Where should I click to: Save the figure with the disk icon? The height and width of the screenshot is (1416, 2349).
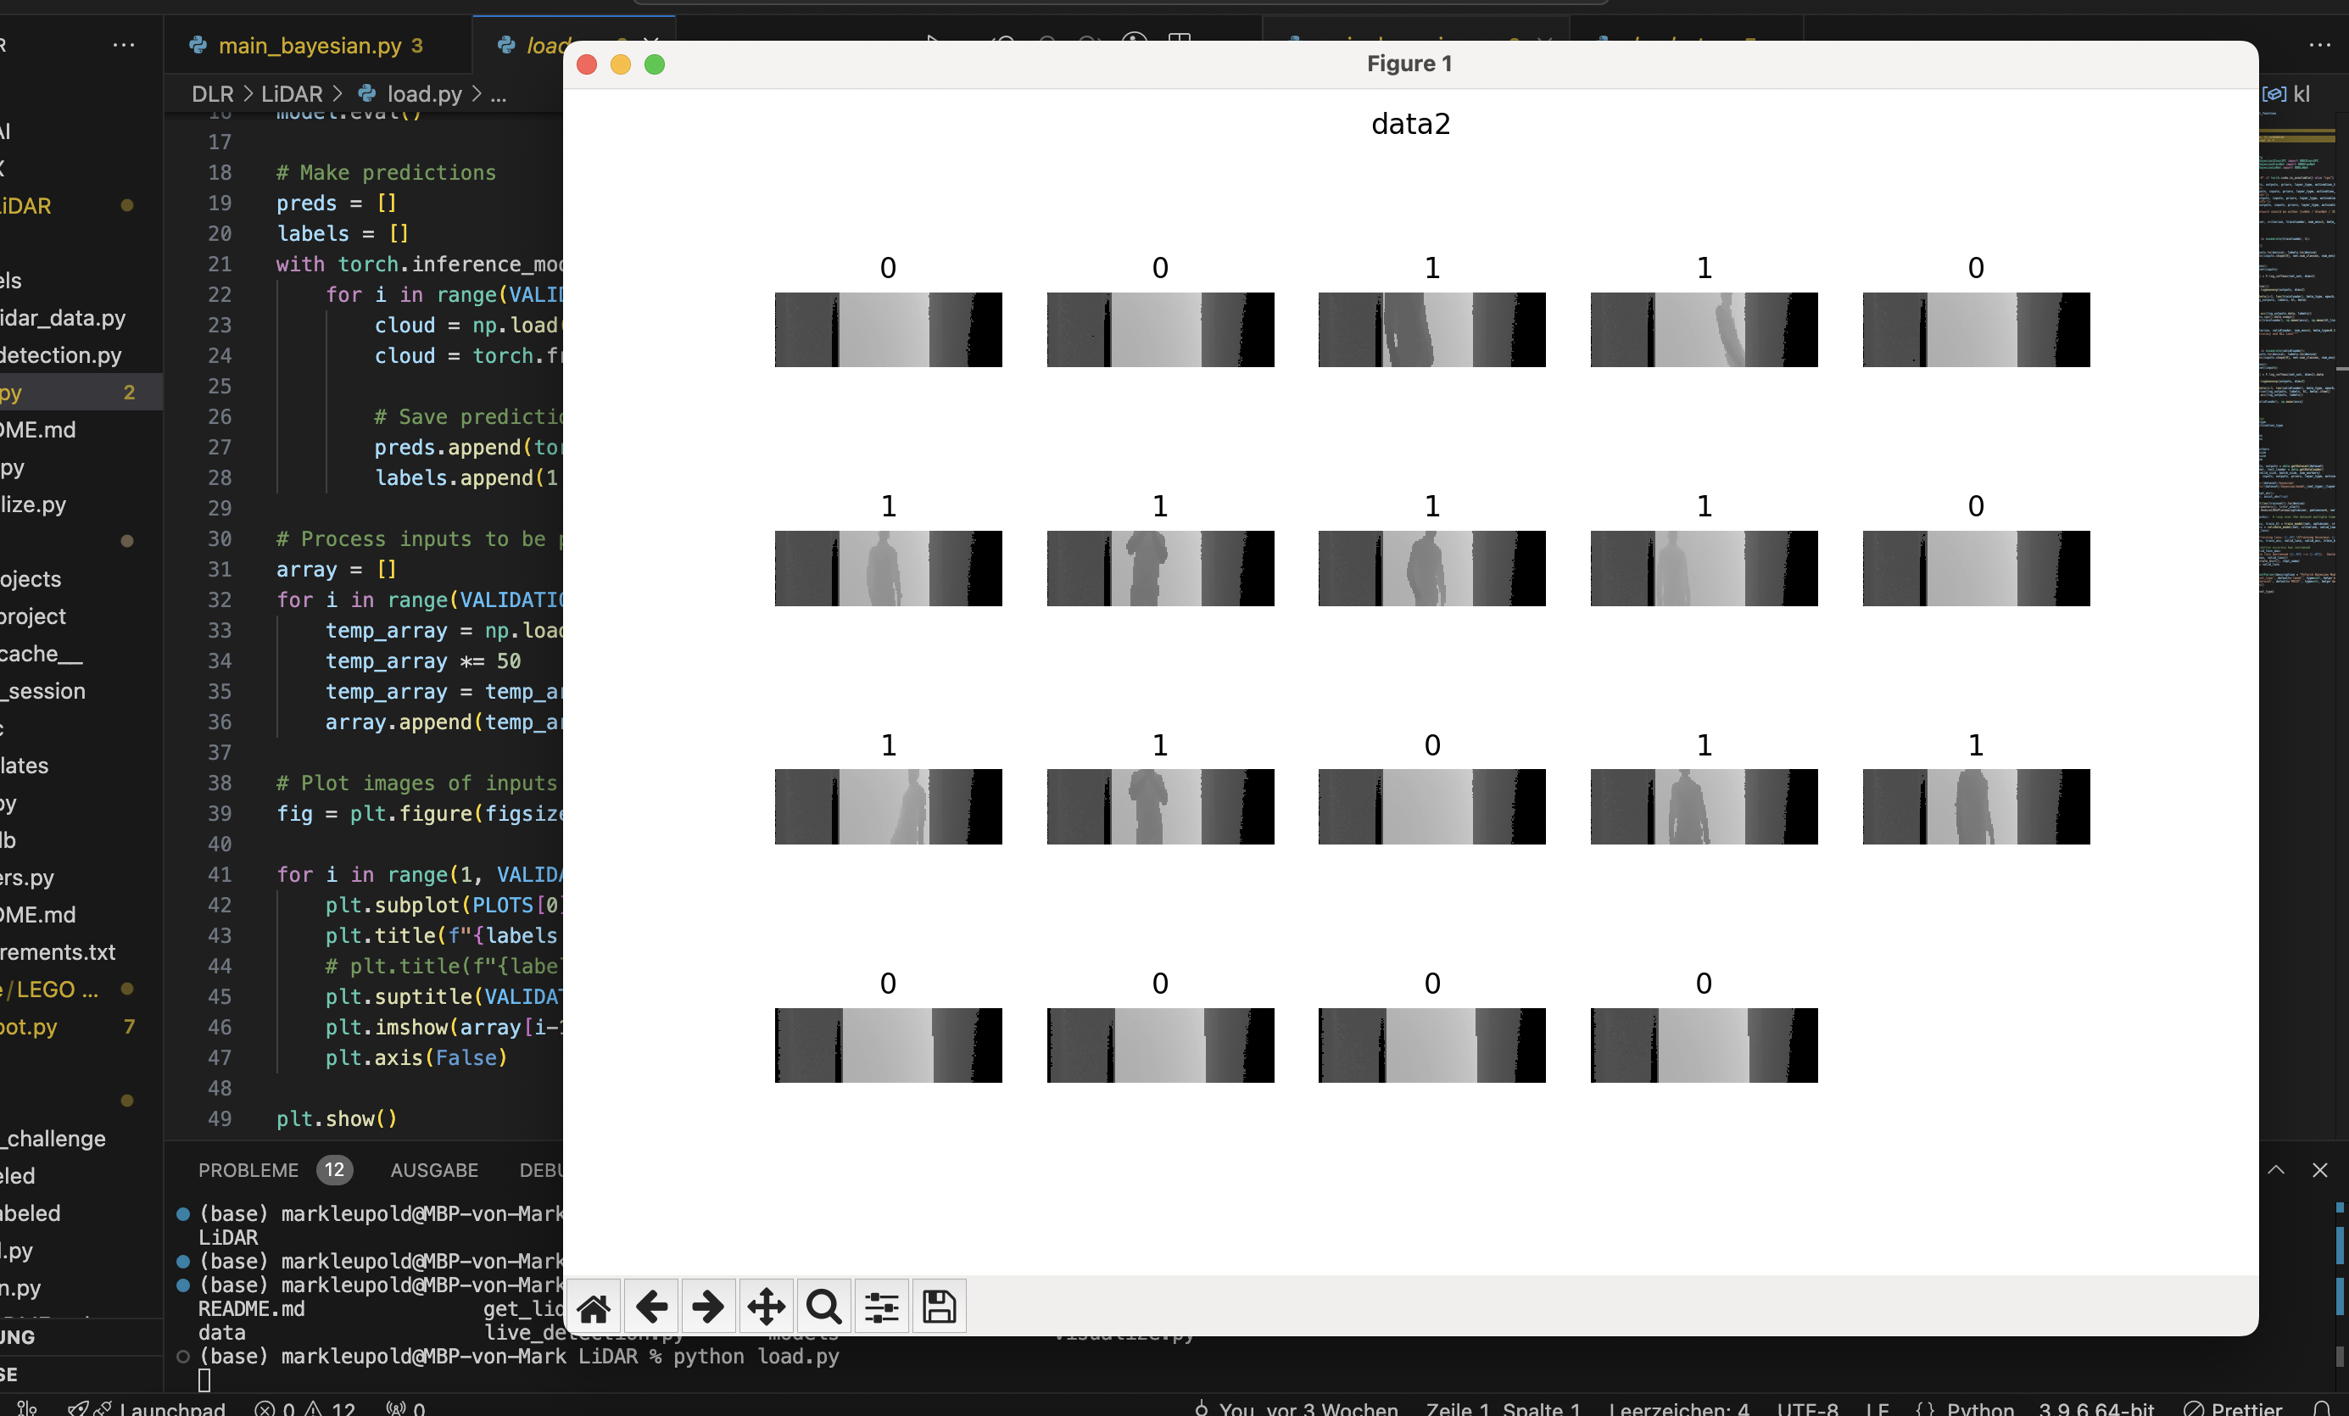(x=939, y=1307)
